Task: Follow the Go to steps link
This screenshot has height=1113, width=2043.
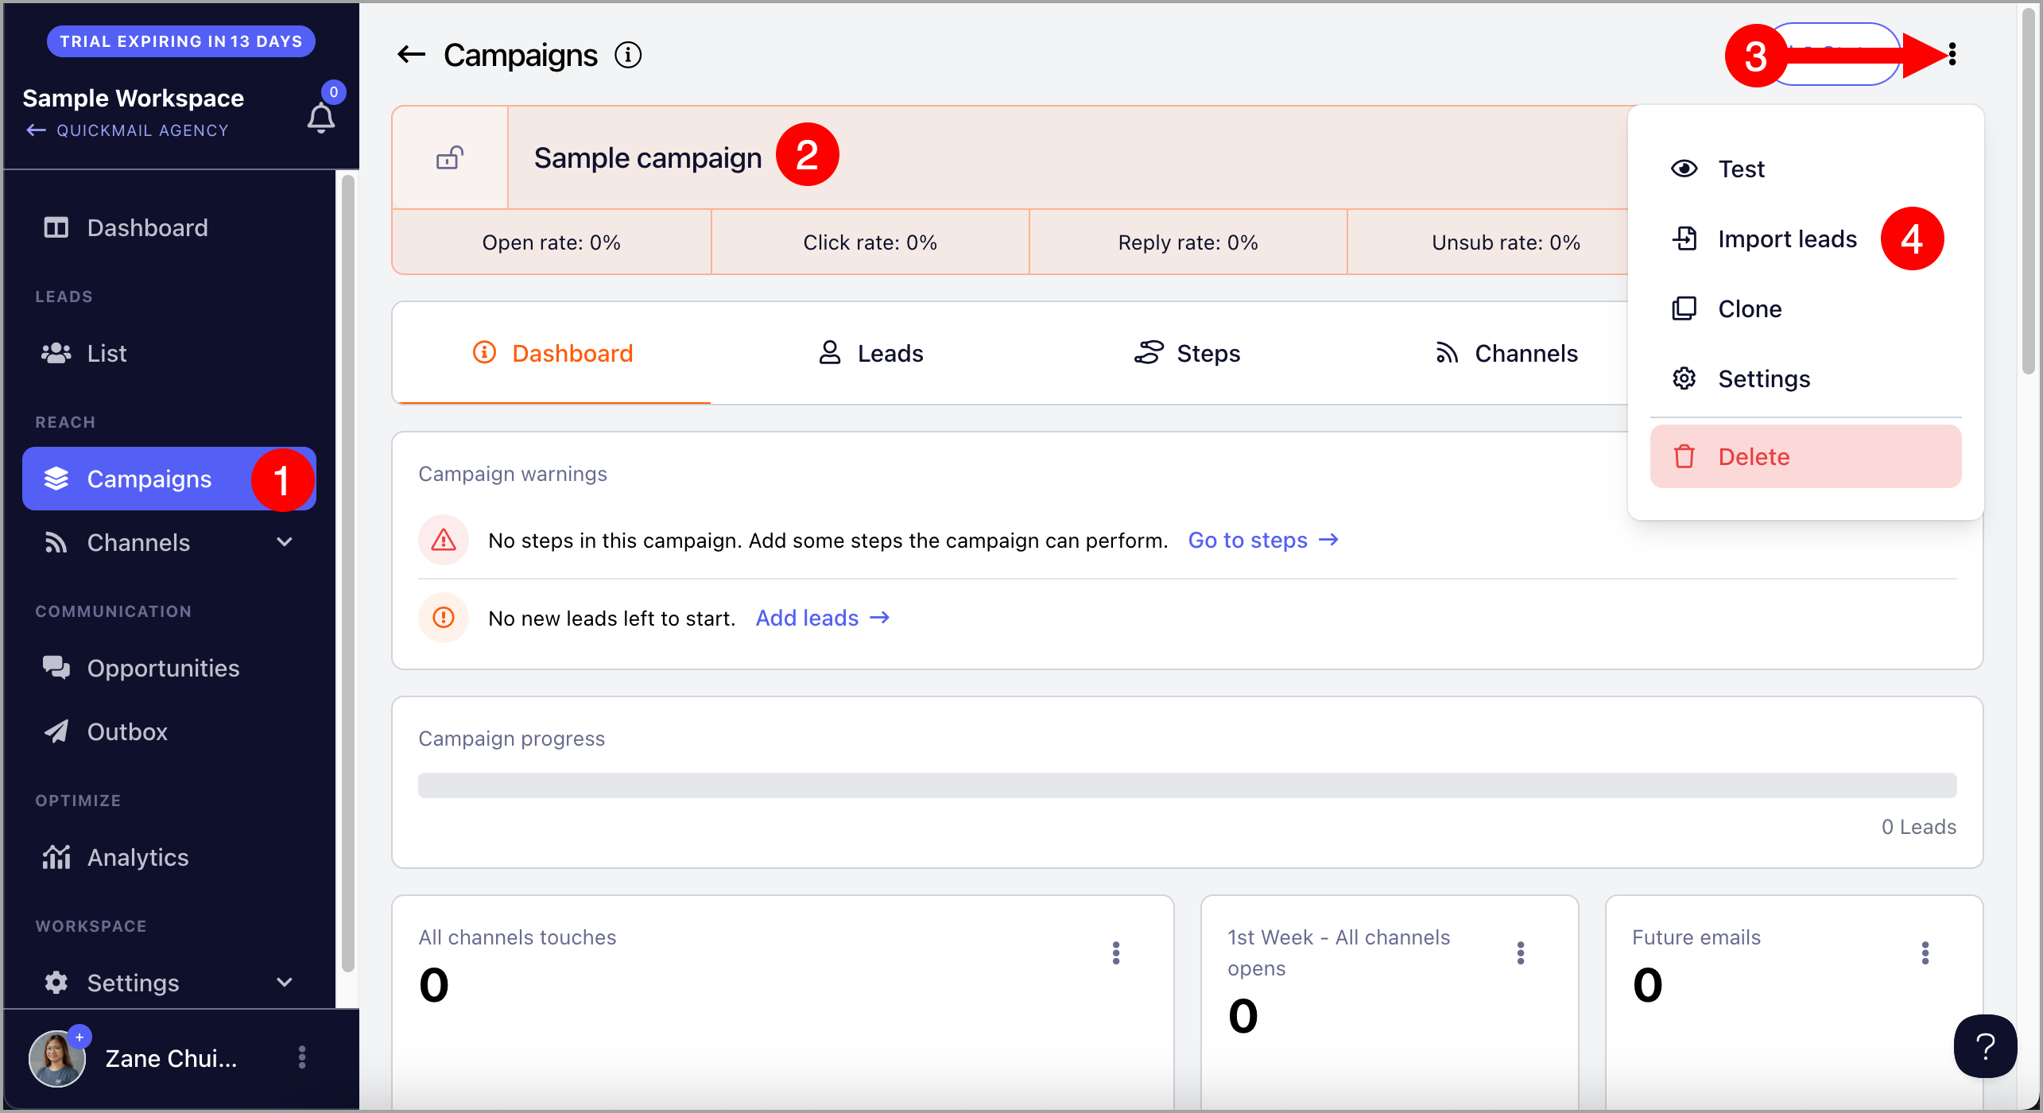Action: pos(1263,541)
